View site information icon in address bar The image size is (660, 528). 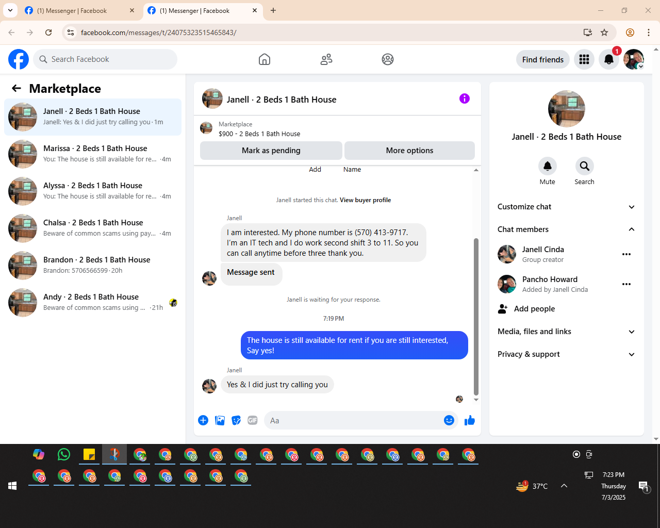point(71,32)
